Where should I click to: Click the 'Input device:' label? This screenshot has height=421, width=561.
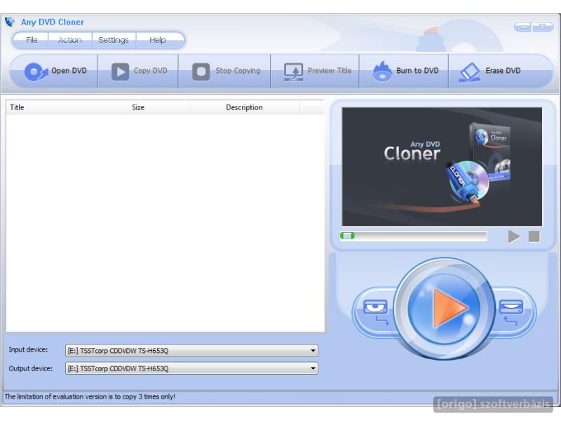(28, 349)
